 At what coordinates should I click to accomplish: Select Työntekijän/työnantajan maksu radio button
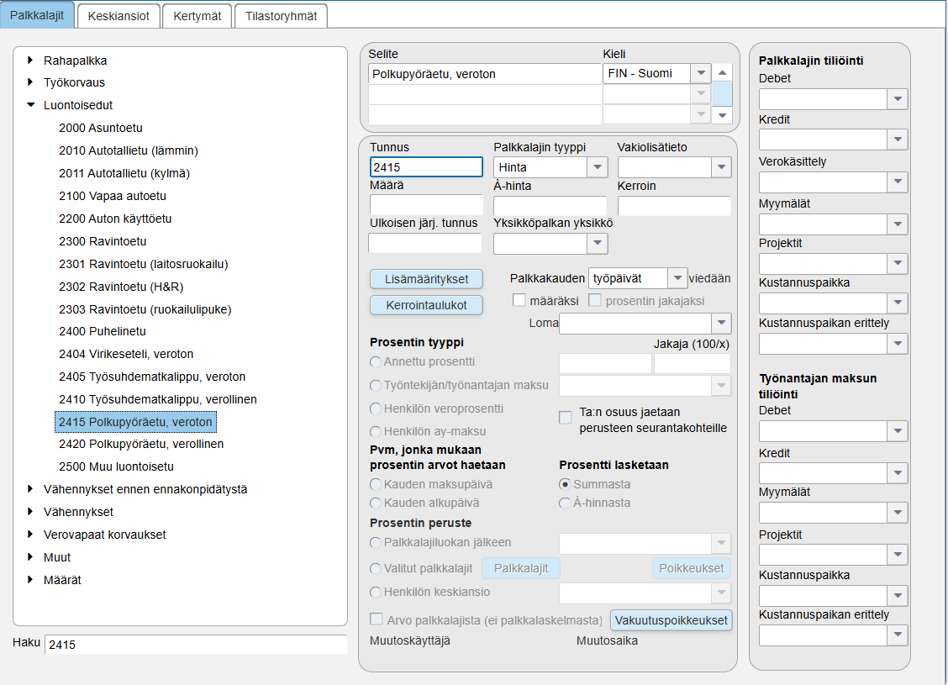tap(376, 385)
